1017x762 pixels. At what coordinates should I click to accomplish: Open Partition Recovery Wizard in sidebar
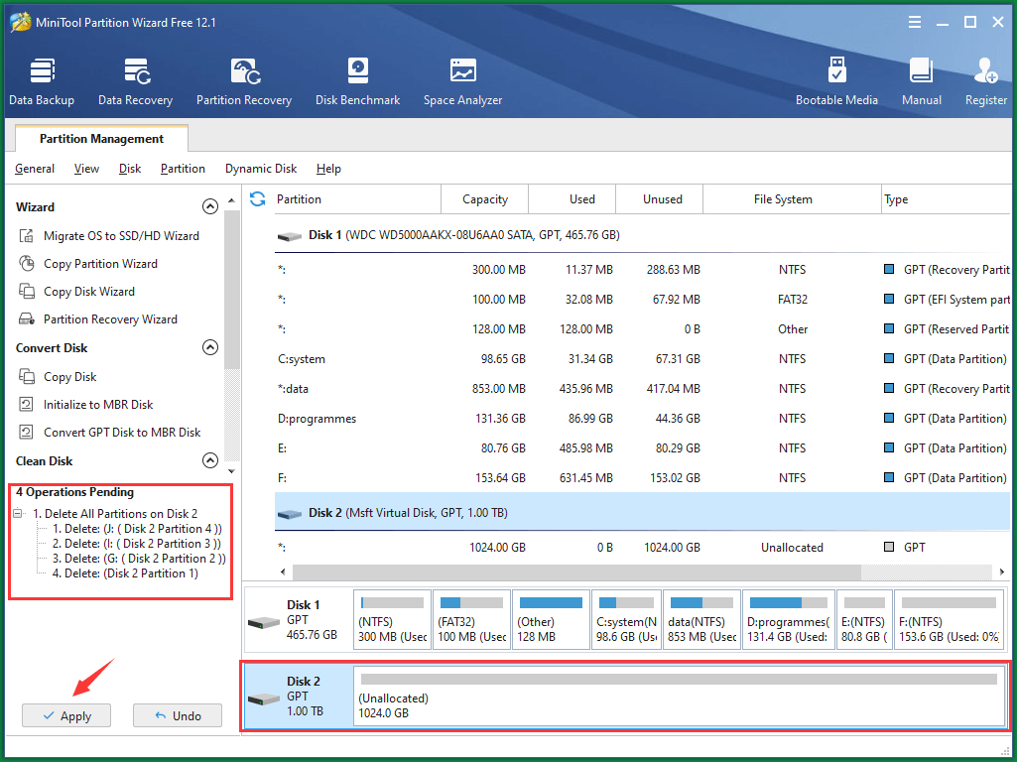[98, 319]
